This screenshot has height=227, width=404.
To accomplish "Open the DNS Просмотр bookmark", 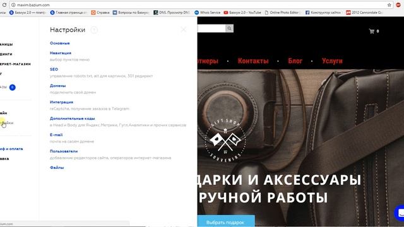I will click(172, 13).
